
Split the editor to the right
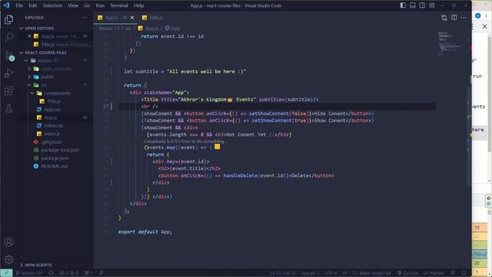pyautogui.click(x=454, y=18)
